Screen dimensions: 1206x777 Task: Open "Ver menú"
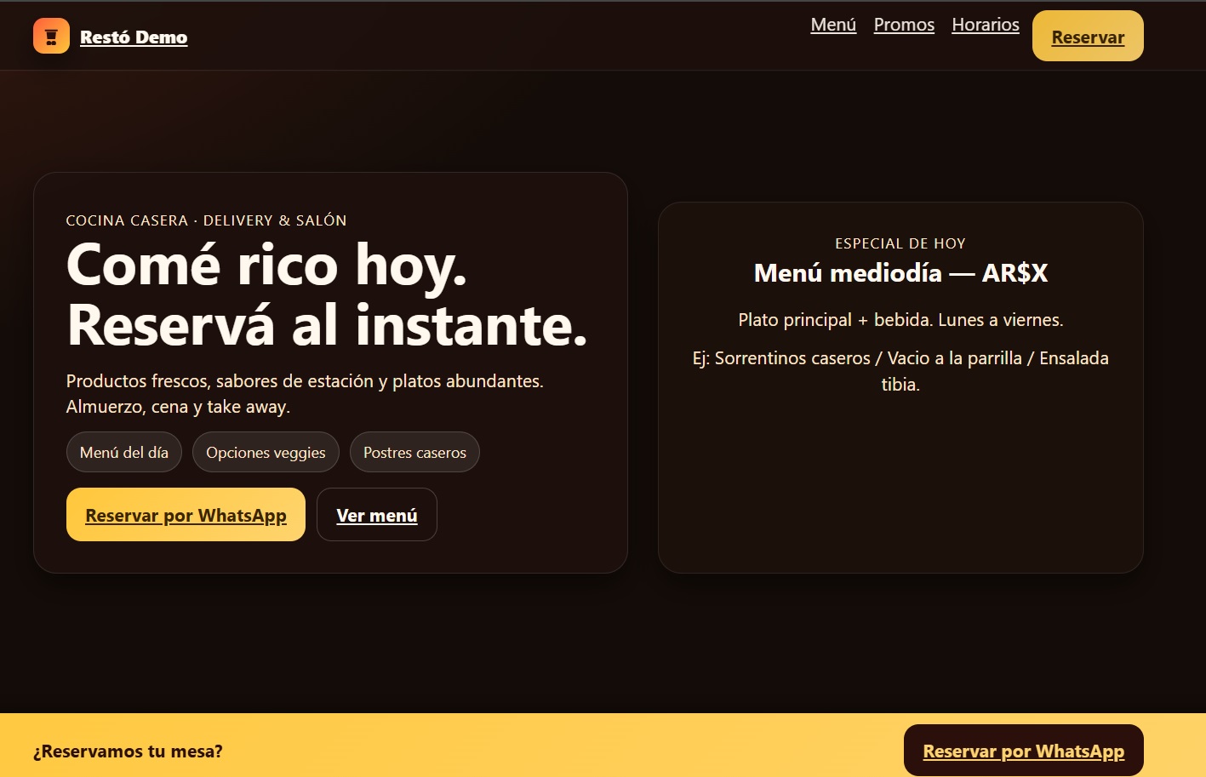click(376, 514)
